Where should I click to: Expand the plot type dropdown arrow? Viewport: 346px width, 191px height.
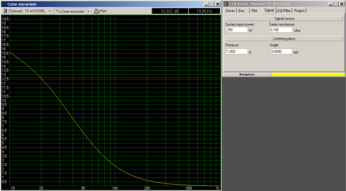point(88,11)
